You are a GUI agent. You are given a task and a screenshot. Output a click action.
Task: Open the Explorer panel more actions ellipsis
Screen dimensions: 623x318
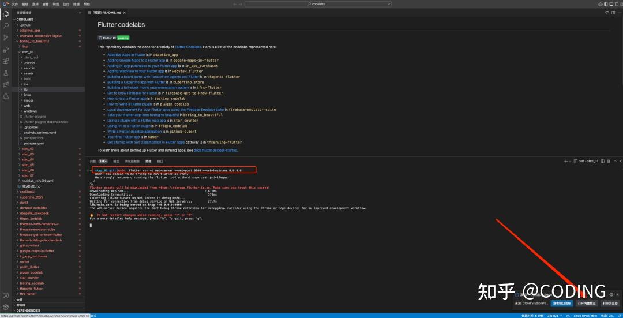(x=80, y=13)
